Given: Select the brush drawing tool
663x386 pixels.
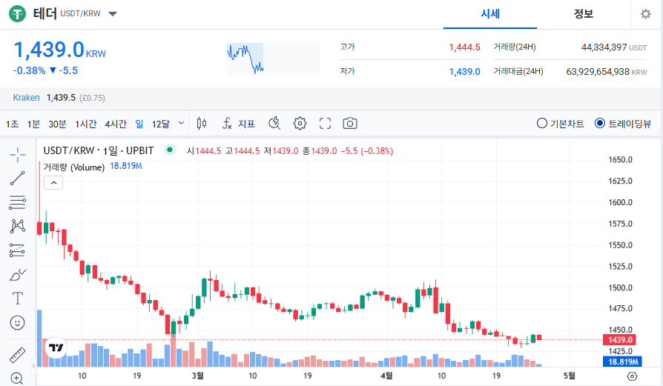Looking at the screenshot, I should [x=17, y=275].
